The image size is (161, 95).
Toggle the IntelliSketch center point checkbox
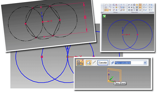click(x=150, y=5)
